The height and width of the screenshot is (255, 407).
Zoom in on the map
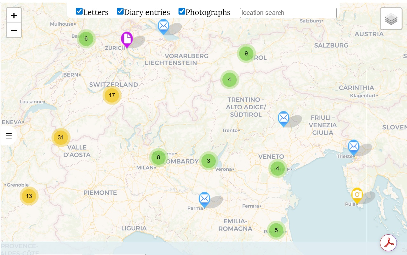(x=14, y=16)
